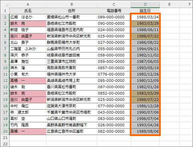Select the 誕生日 header cell
This screenshot has height=147, width=193.
tap(145, 11)
